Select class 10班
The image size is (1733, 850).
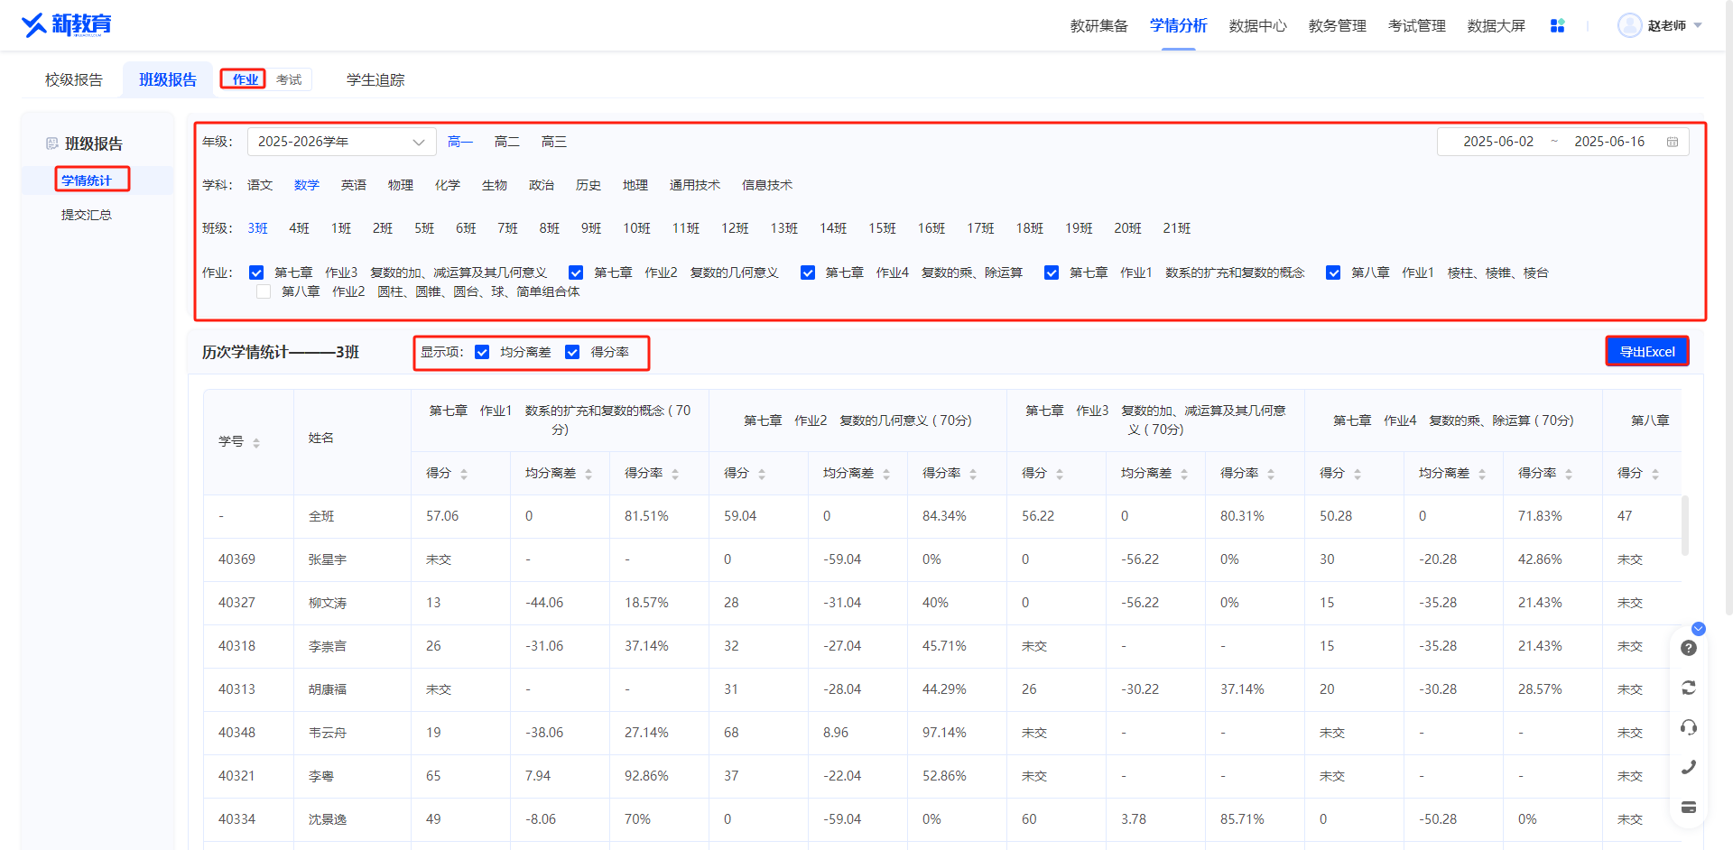[x=637, y=228]
